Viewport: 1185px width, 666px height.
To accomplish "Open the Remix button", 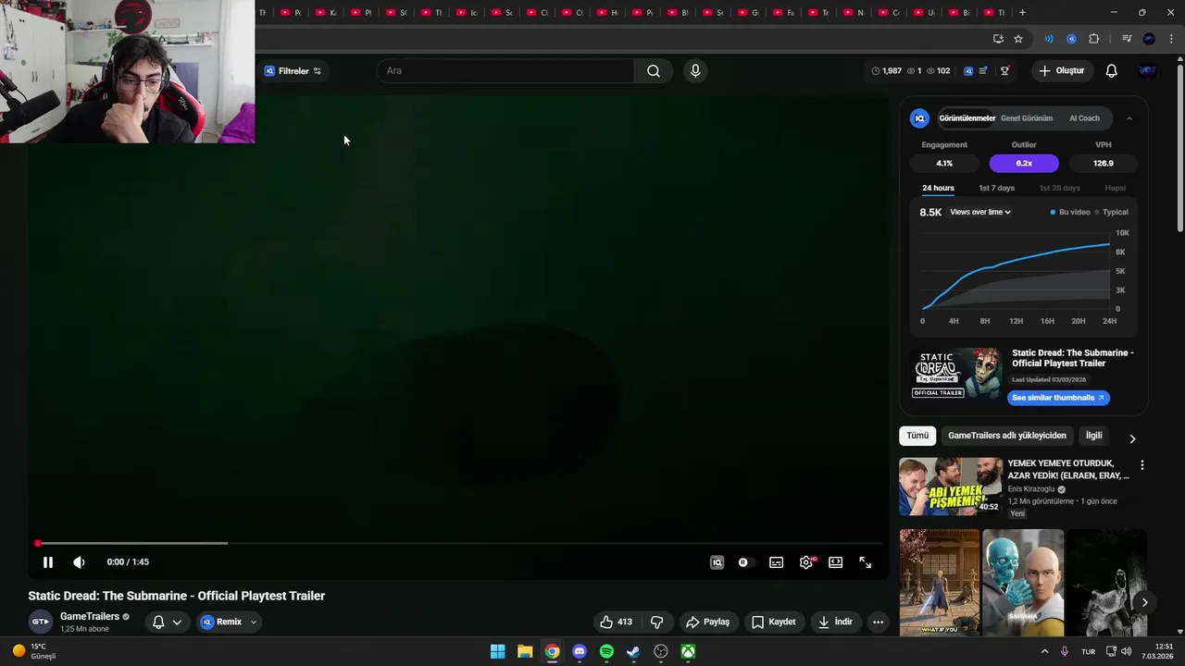I will pos(221,622).
